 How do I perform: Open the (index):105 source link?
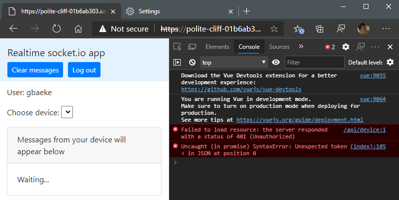(367, 147)
